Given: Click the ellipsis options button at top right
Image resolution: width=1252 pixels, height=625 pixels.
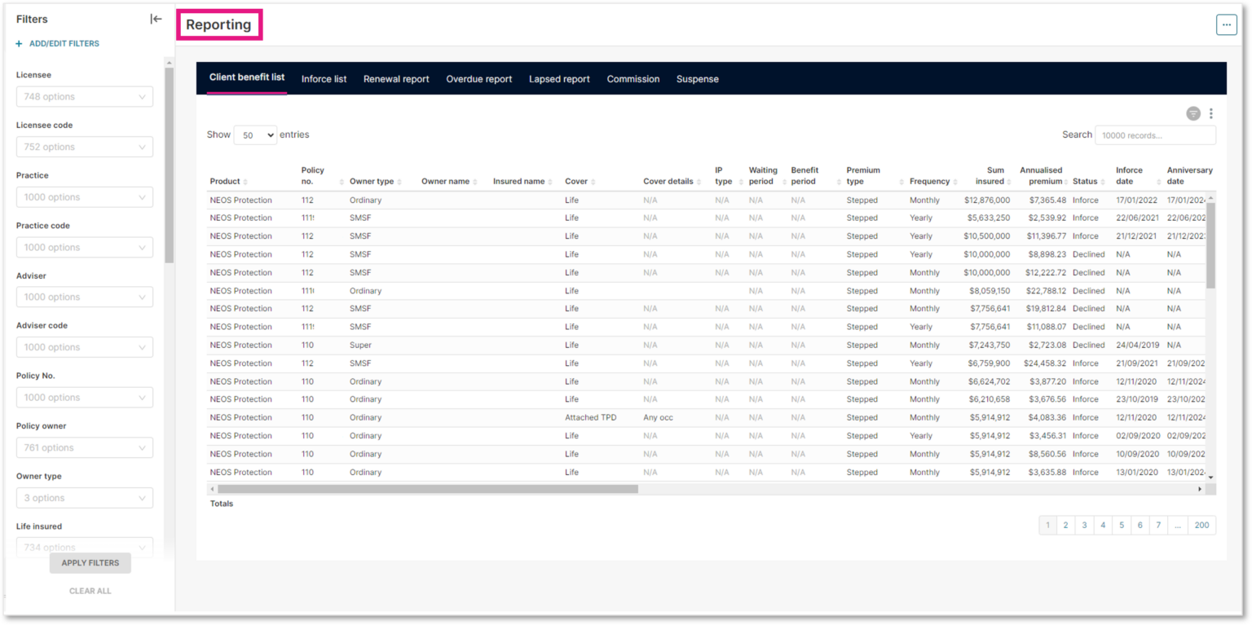Looking at the screenshot, I should [1226, 24].
